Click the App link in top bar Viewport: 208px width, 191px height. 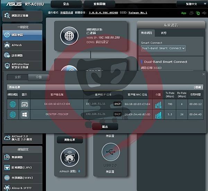pyautogui.click(x=184, y=13)
